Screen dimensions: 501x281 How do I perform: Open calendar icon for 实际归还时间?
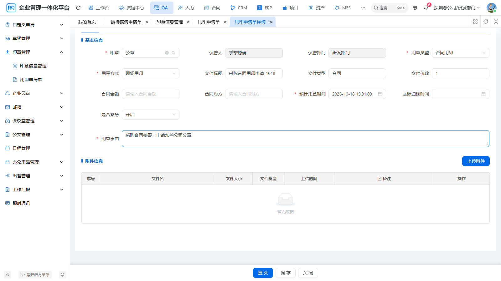pyautogui.click(x=483, y=94)
